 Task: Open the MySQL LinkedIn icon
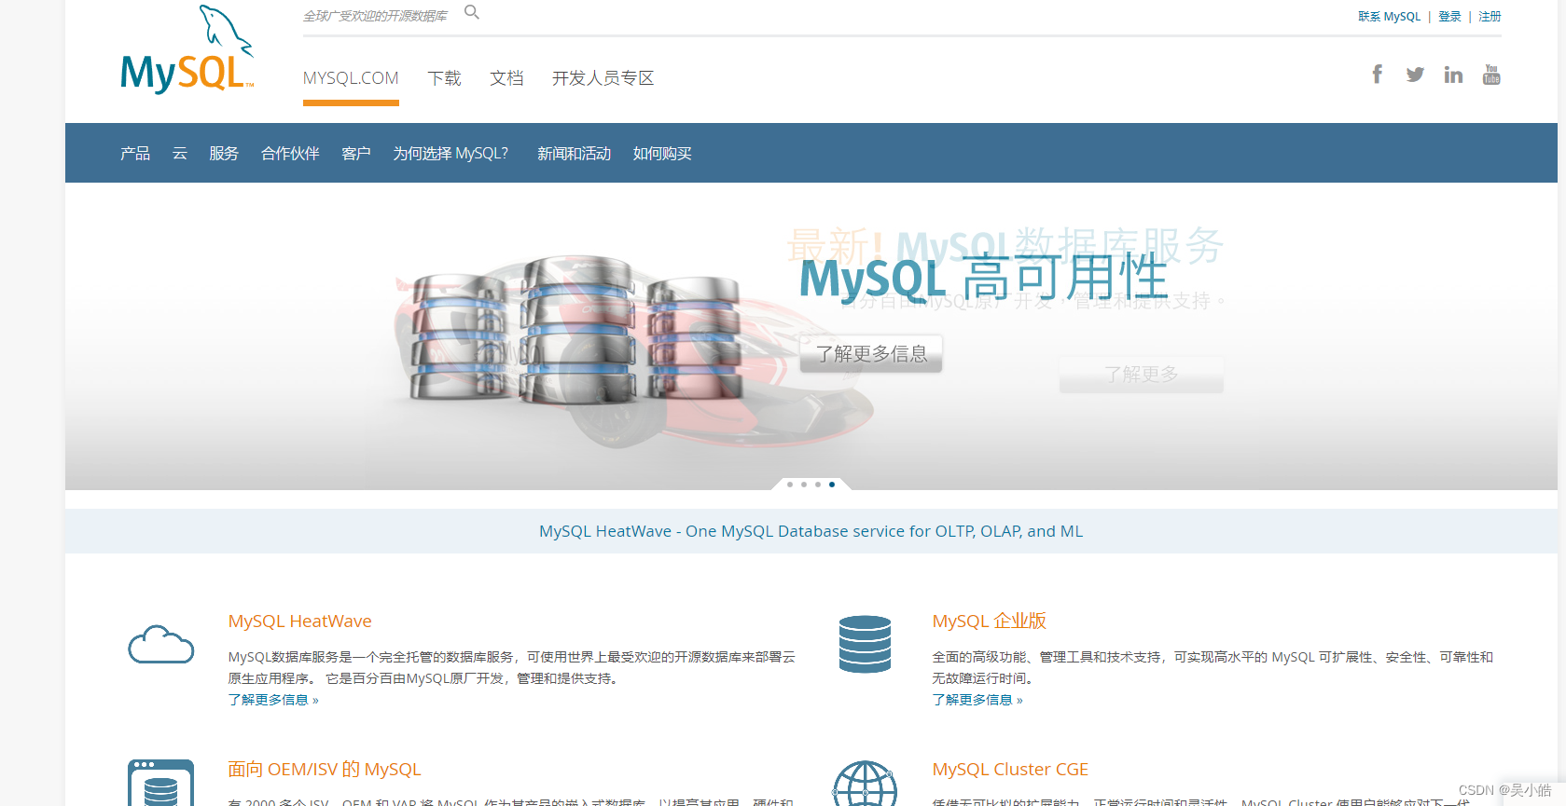coord(1453,75)
